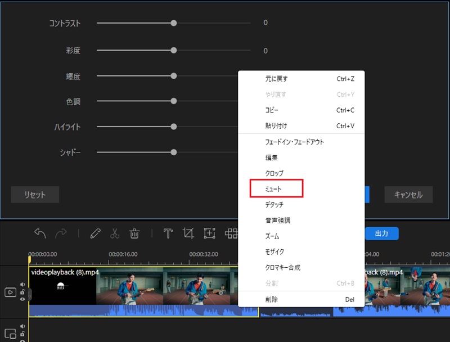Viewport: 450px width, 342px height.
Task: Click the コントラスト value 0
Action: (265, 22)
